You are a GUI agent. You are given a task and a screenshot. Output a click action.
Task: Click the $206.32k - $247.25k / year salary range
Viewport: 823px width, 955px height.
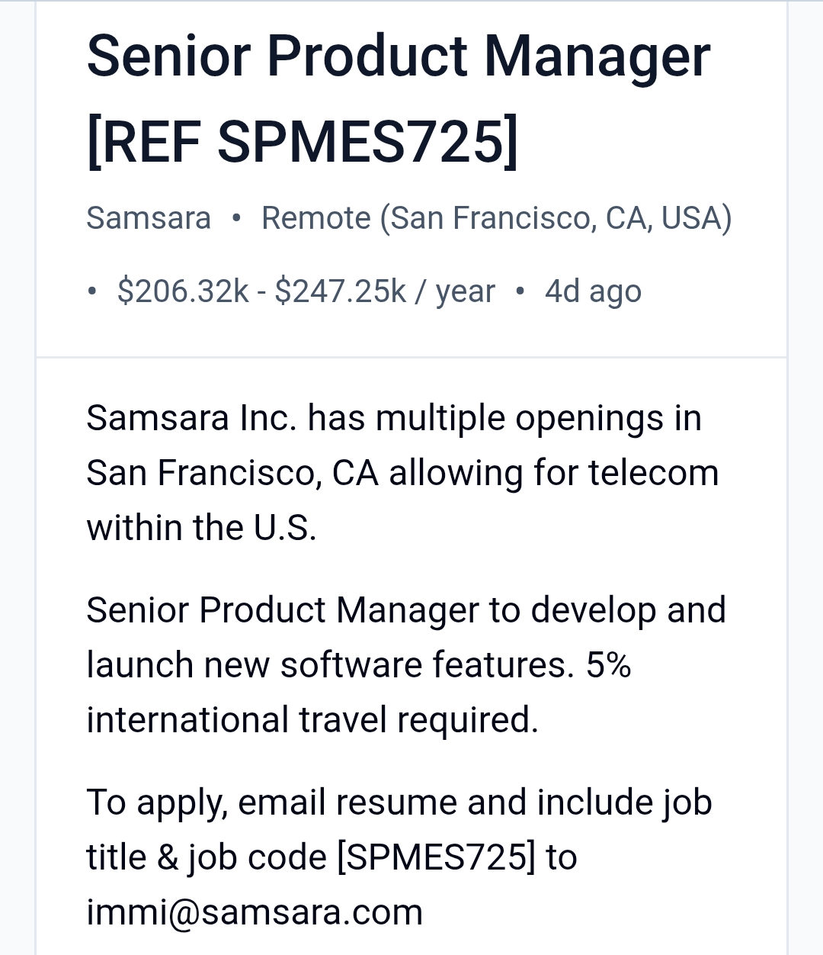[x=306, y=291]
